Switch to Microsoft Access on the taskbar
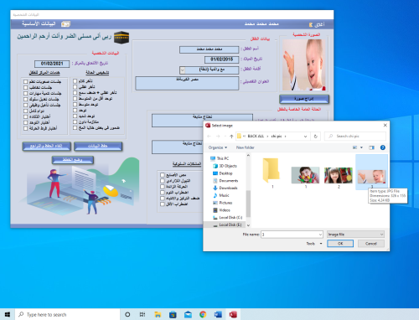Viewport: 419px width, 320px height. point(233,314)
